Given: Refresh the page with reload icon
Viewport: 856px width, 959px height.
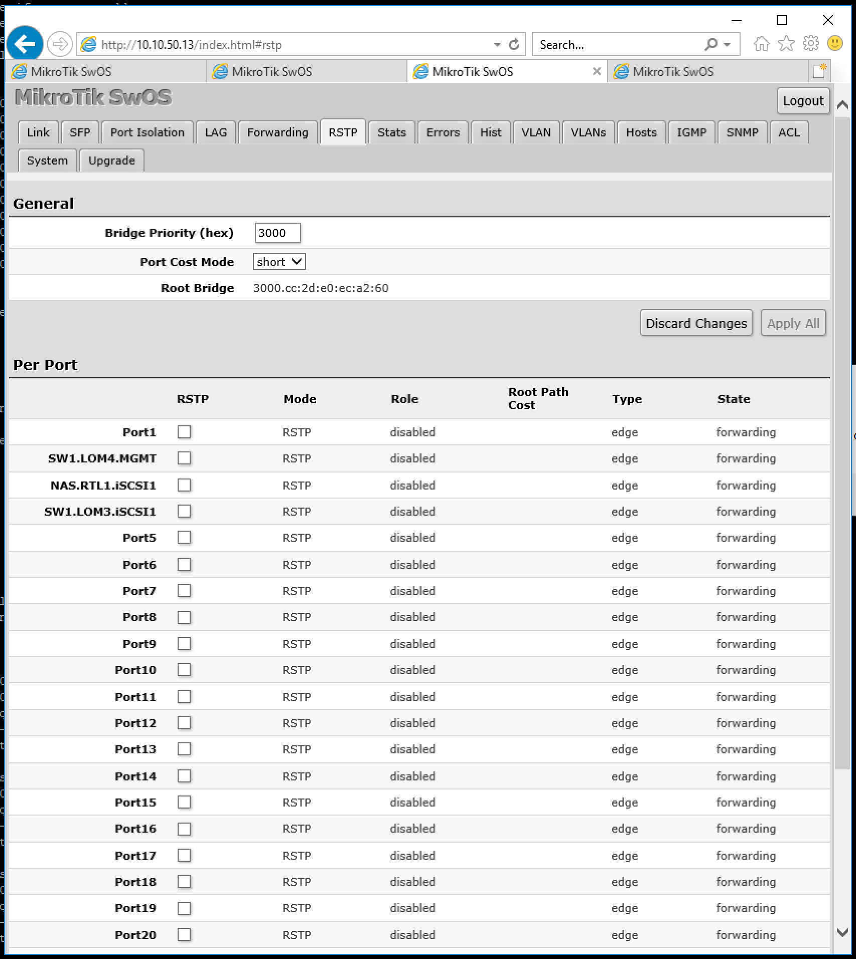Looking at the screenshot, I should point(514,45).
